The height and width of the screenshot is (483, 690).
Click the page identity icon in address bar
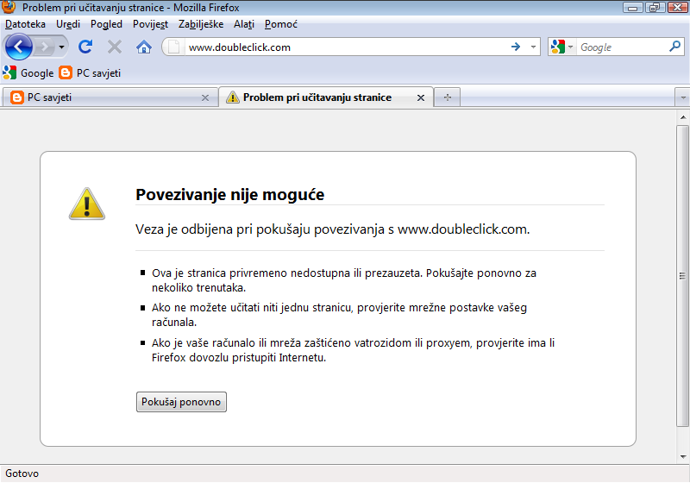174,47
